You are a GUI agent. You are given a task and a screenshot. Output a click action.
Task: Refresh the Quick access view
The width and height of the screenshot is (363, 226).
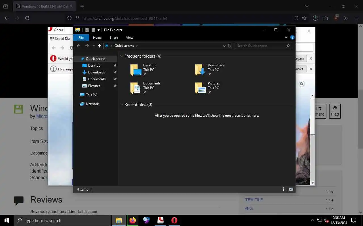229,46
